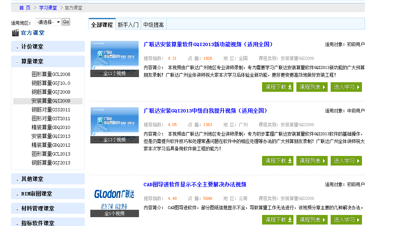Click 课程列表 for 中级自我提升视频
411x226 pixels.
[312, 161]
